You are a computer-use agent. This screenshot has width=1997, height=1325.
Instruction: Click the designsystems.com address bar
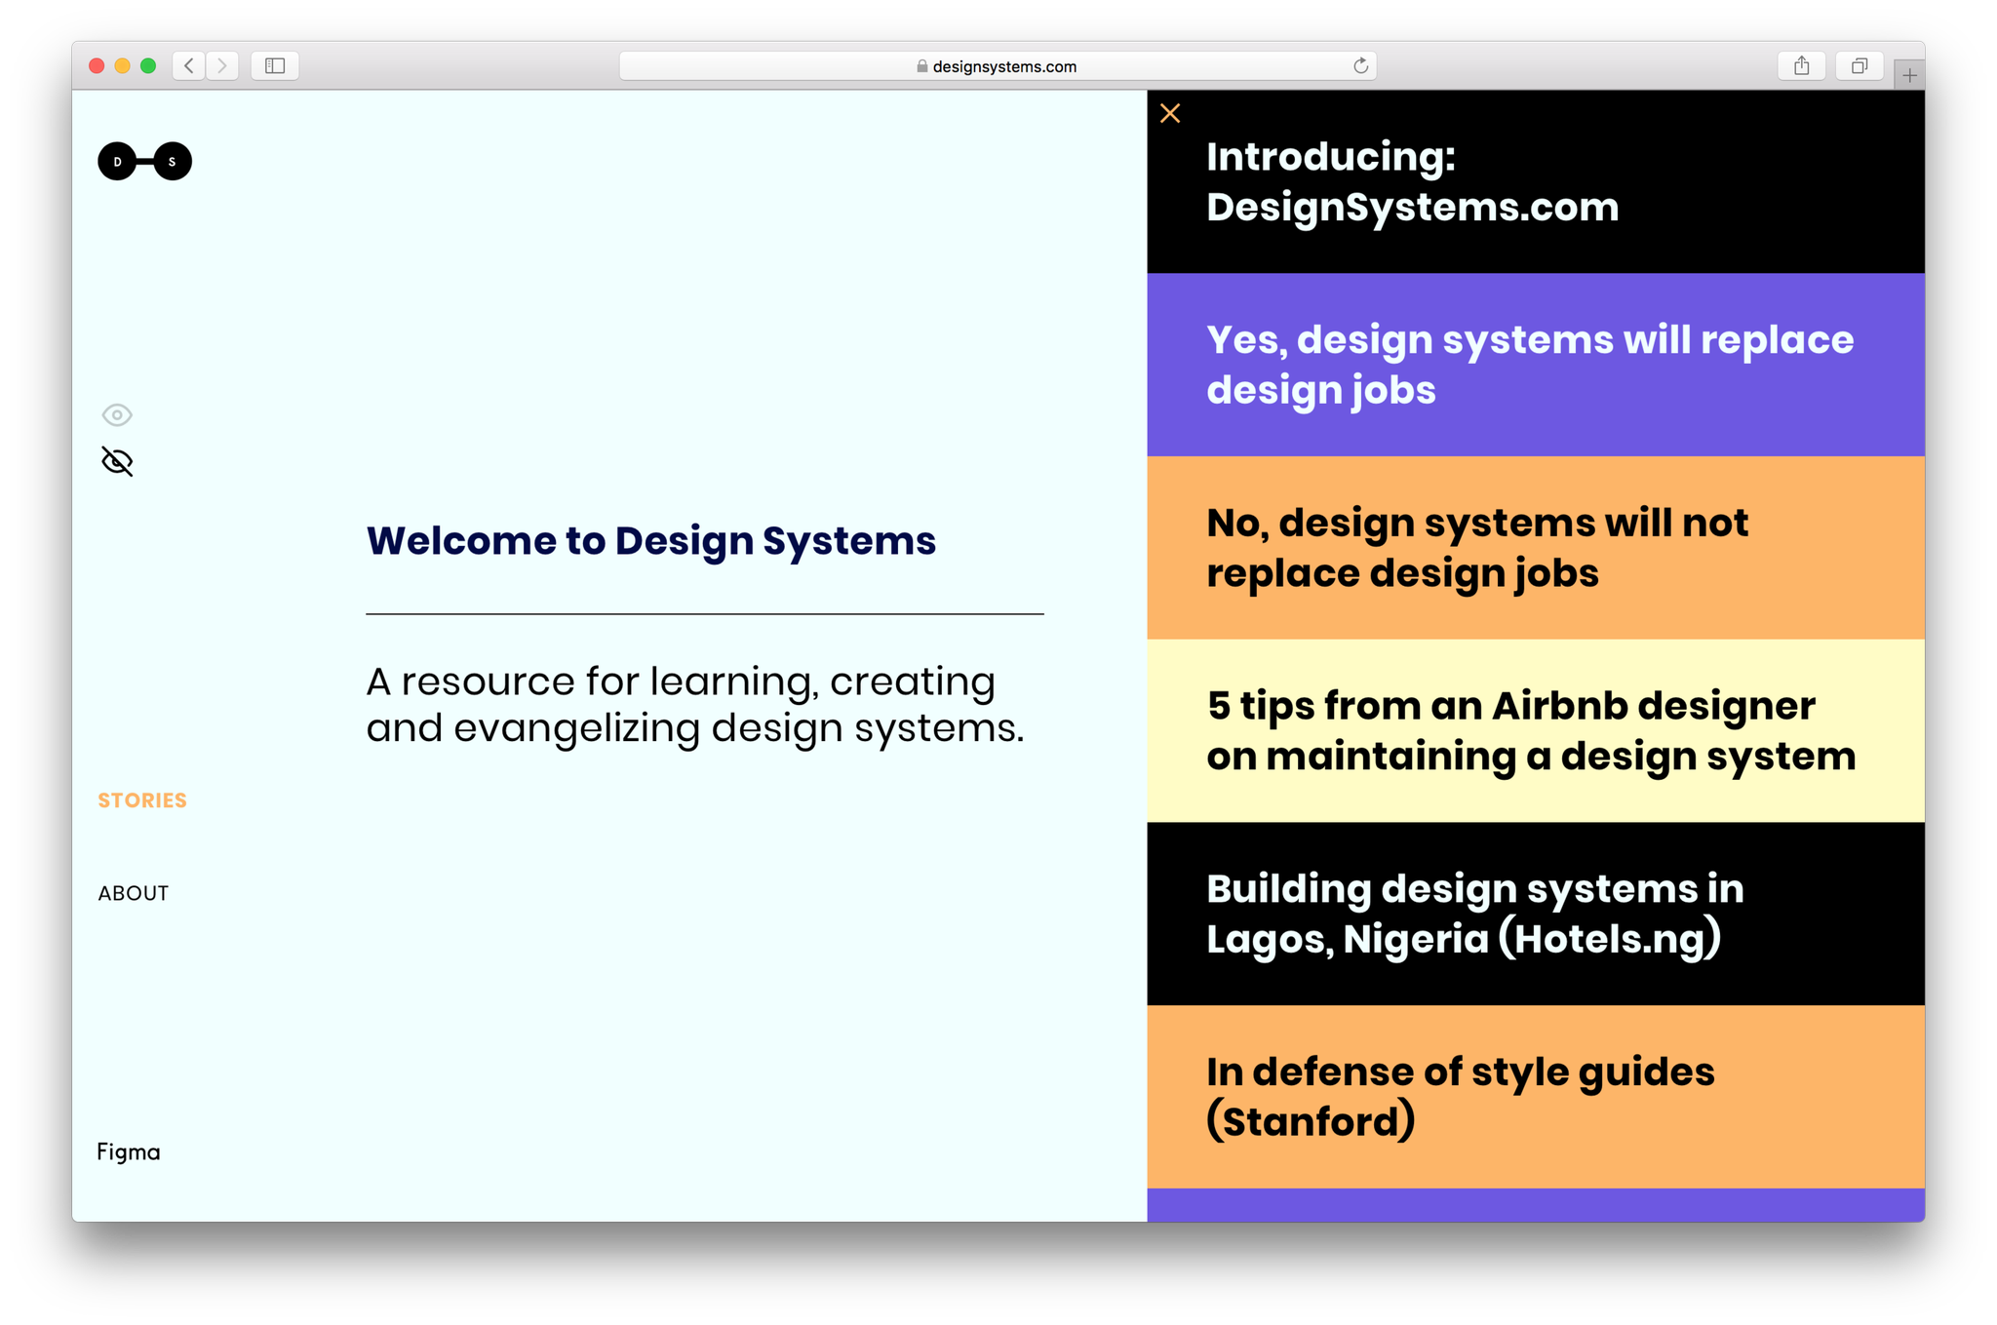pyautogui.click(x=997, y=66)
